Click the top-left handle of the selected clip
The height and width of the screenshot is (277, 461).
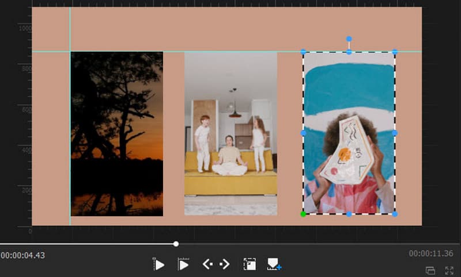pyautogui.click(x=304, y=52)
